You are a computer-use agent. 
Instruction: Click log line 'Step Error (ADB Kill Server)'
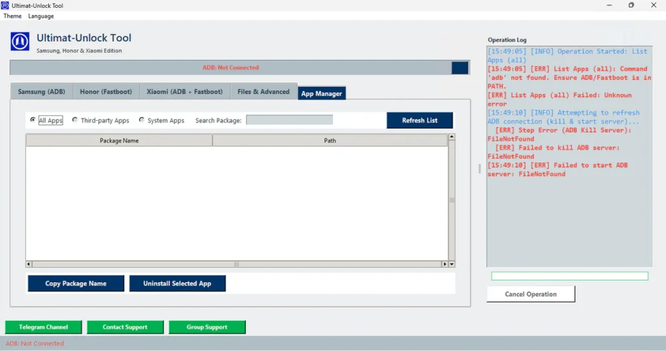[x=559, y=134]
